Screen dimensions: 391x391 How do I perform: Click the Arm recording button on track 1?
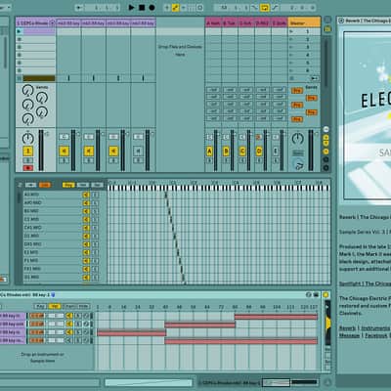click(28, 168)
